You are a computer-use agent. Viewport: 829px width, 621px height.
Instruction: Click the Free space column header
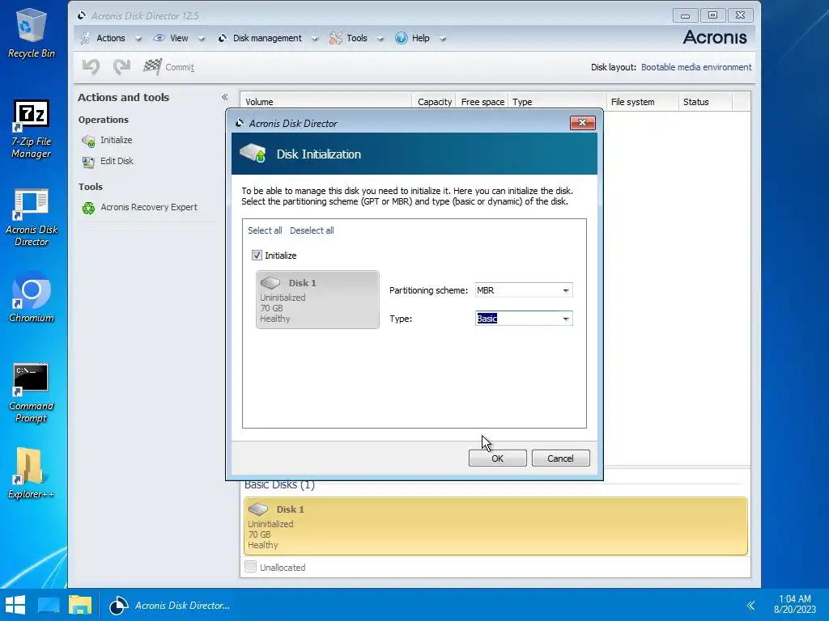point(483,102)
